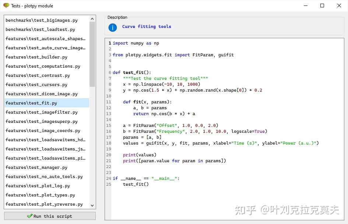Select features\test_no_auto_tools.py

click(47, 177)
